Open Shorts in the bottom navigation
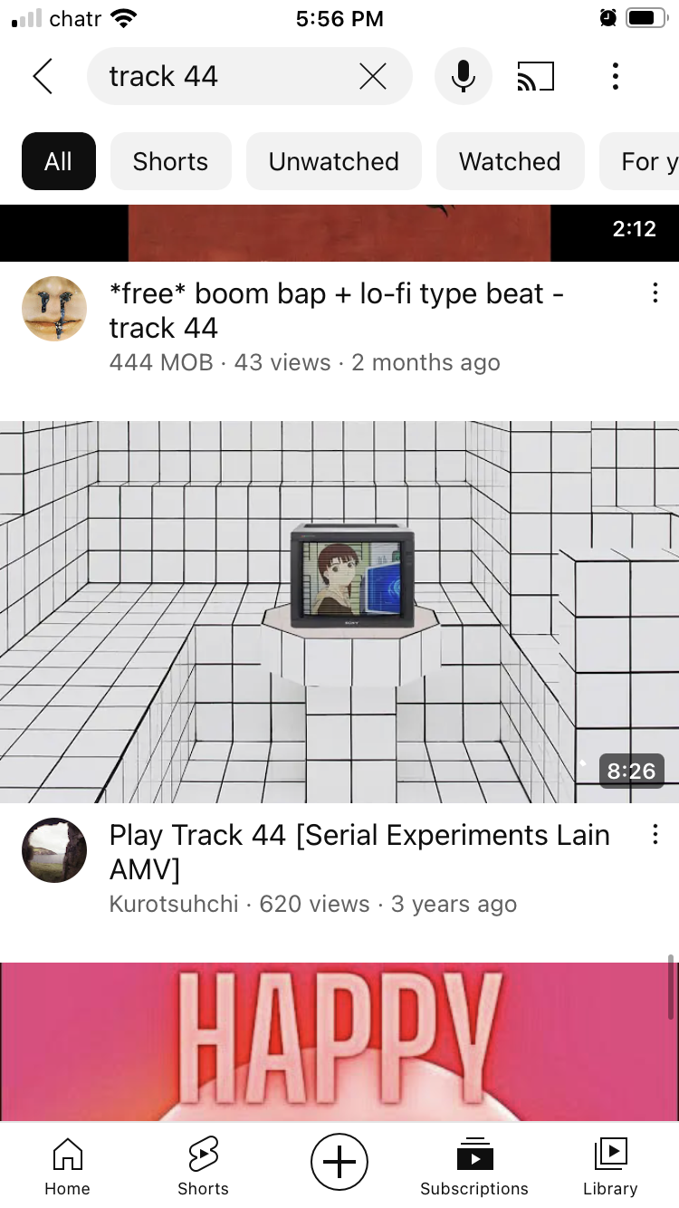The height and width of the screenshot is (1208, 679). pyautogui.click(x=203, y=1167)
